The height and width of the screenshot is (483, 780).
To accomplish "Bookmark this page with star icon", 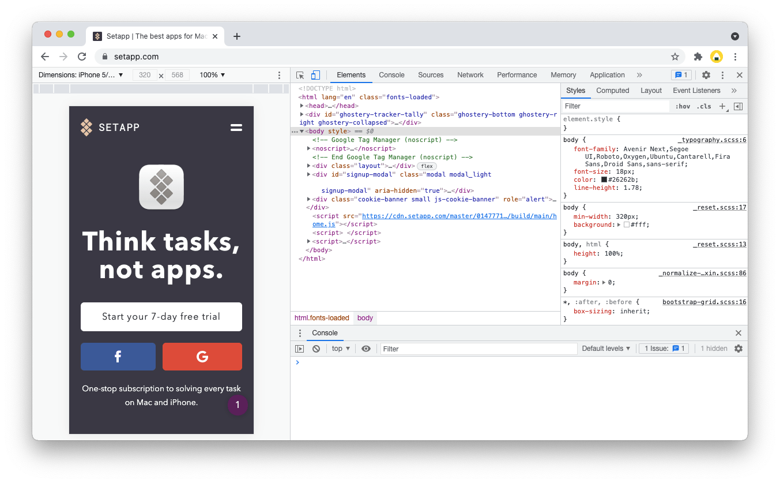I will pos(675,57).
